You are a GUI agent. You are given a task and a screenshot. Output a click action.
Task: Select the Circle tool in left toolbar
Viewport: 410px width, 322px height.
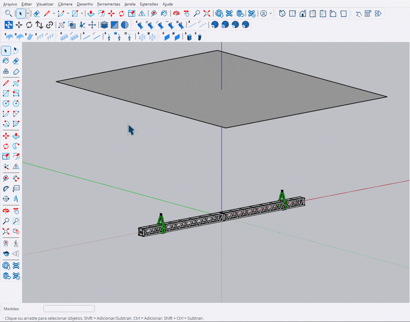pyautogui.click(x=6, y=103)
